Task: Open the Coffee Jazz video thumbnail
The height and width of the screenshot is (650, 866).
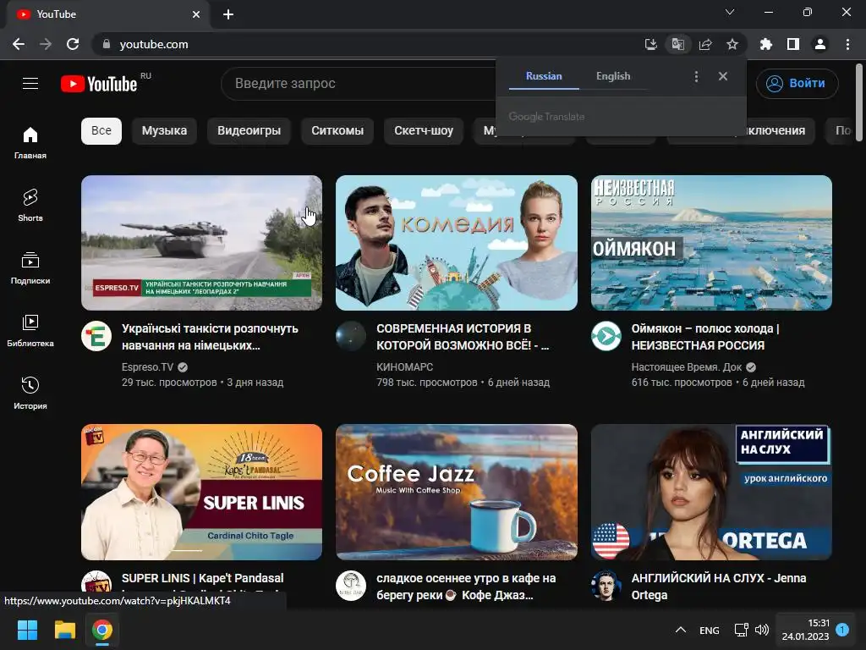Action: click(457, 492)
